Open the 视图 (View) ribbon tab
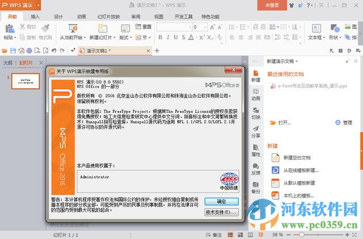The height and width of the screenshot is (239, 363). pyautogui.click(x=159, y=16)
